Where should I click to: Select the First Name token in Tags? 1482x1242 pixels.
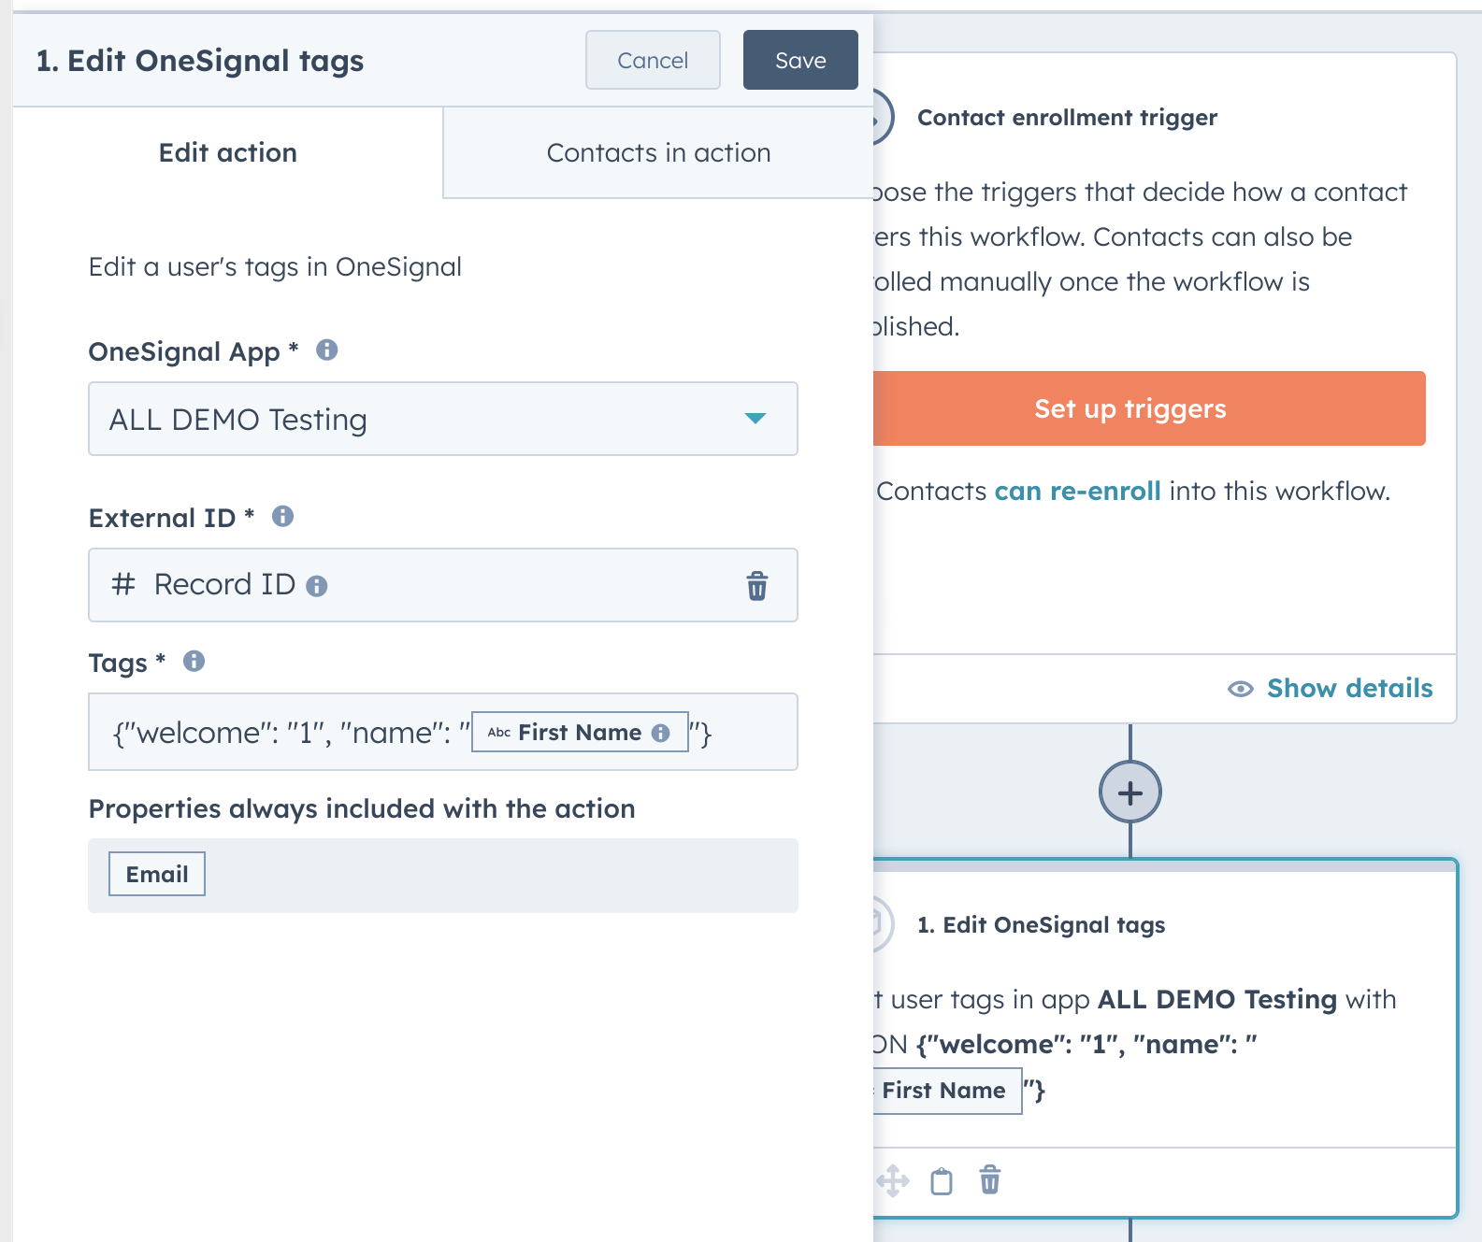(x=580, y=732)
